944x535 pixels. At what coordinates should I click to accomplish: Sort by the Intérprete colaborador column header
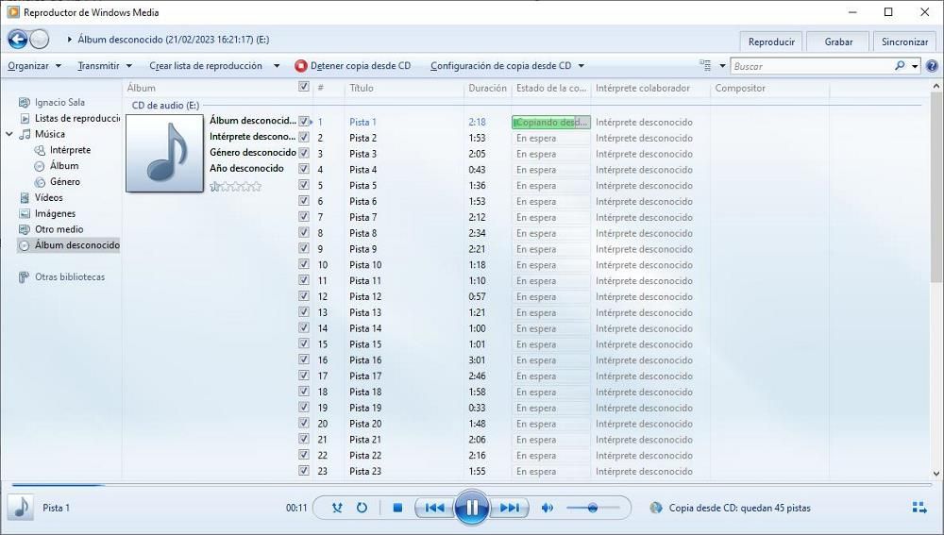tap(650, 88)
